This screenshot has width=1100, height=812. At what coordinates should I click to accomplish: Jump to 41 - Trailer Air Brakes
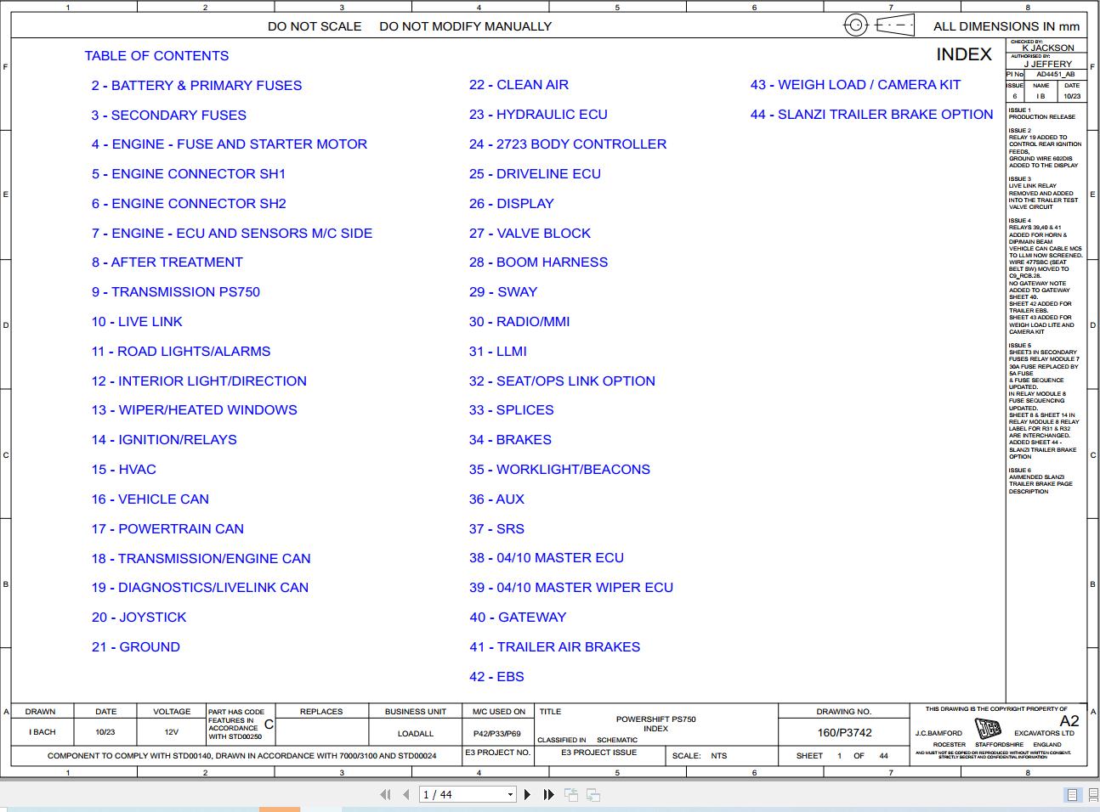click(555, 647)
